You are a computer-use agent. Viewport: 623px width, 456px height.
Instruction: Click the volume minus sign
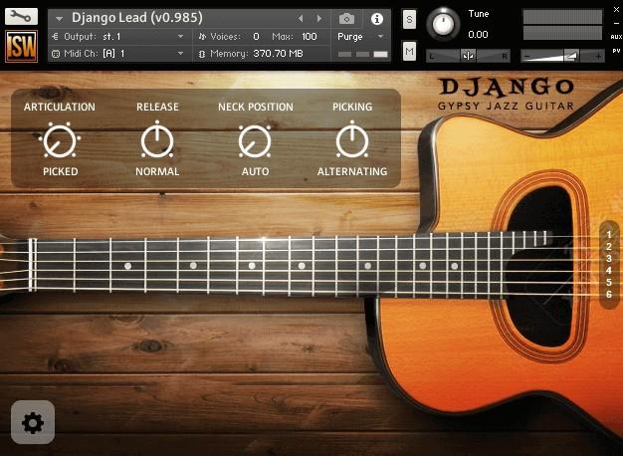(526, 57)
